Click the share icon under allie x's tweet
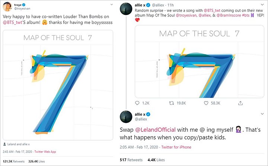Screen dimensions: 268x166 (x=240, y=103)
